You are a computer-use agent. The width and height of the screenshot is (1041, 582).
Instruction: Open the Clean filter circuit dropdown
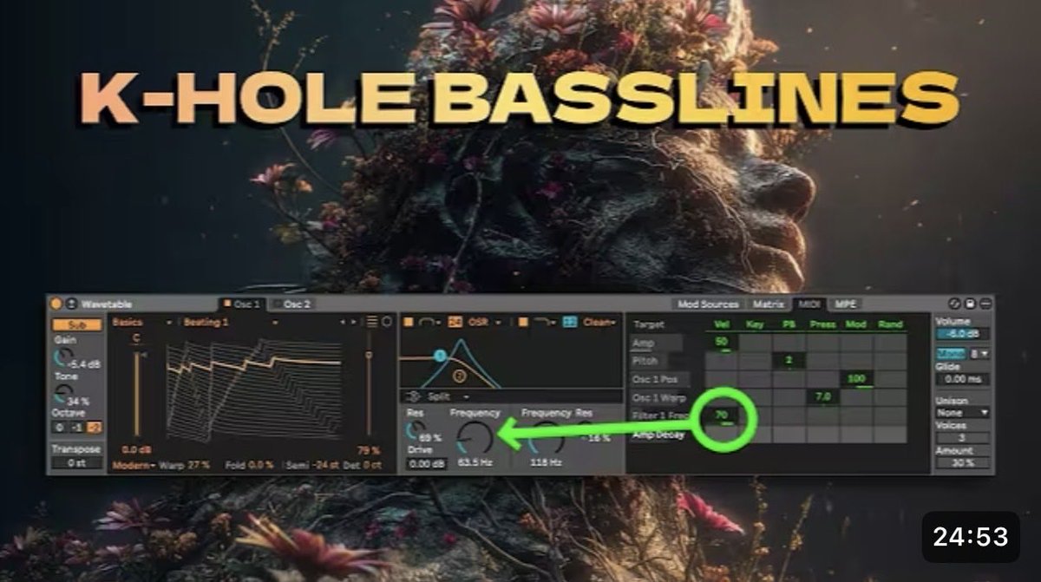[x=599, y=322]
